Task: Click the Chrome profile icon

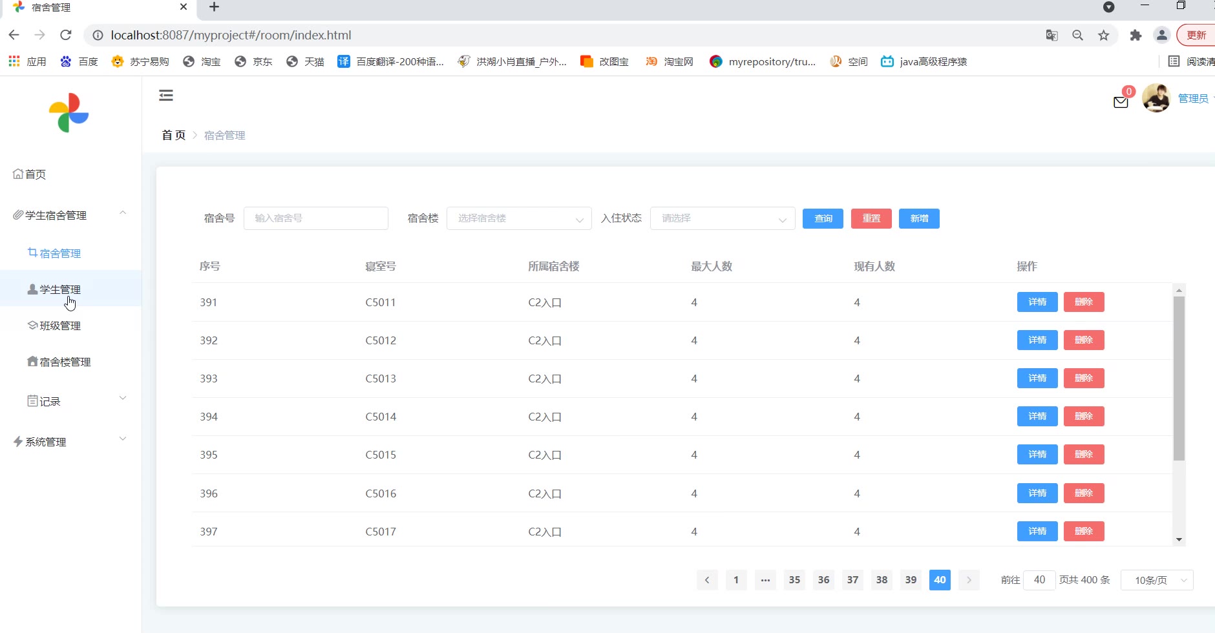Action: tap(1161, 36)
